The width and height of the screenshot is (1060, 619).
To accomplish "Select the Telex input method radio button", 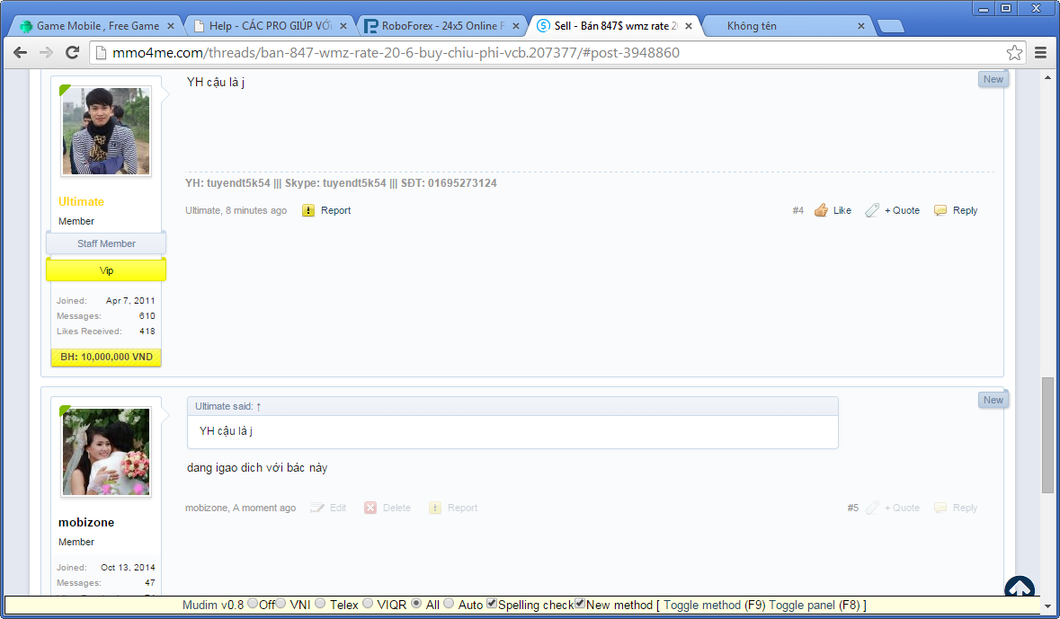I will click(320, 604).
